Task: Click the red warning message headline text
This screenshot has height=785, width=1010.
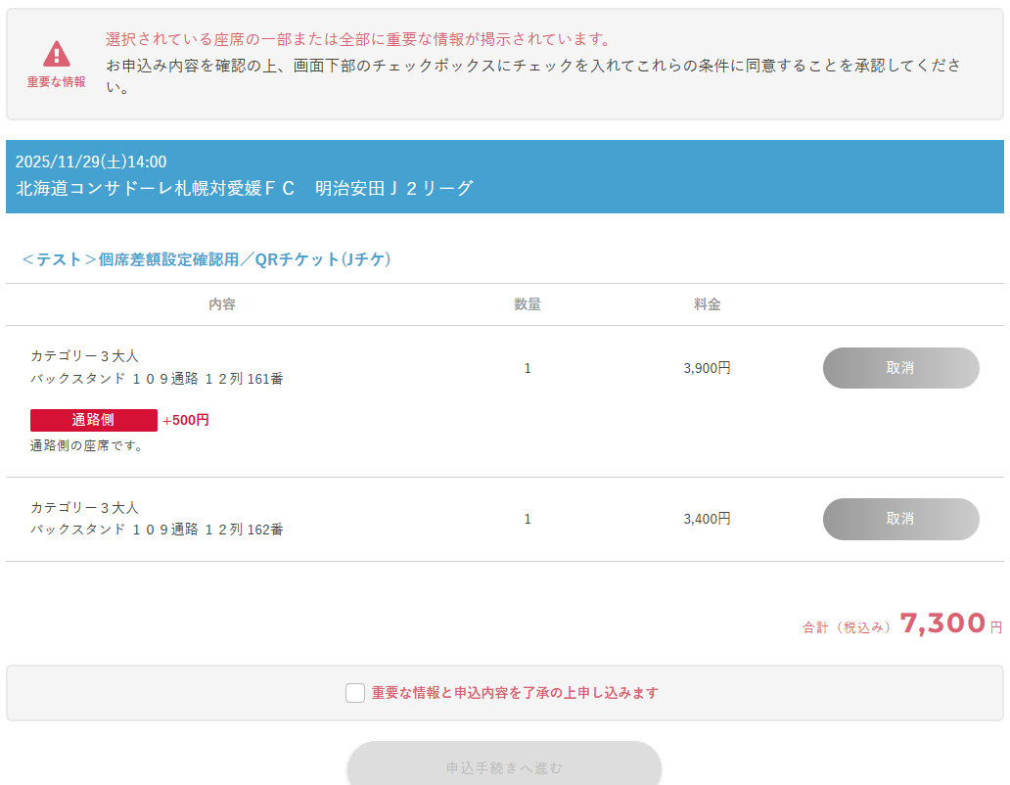Action: point(358,39)
